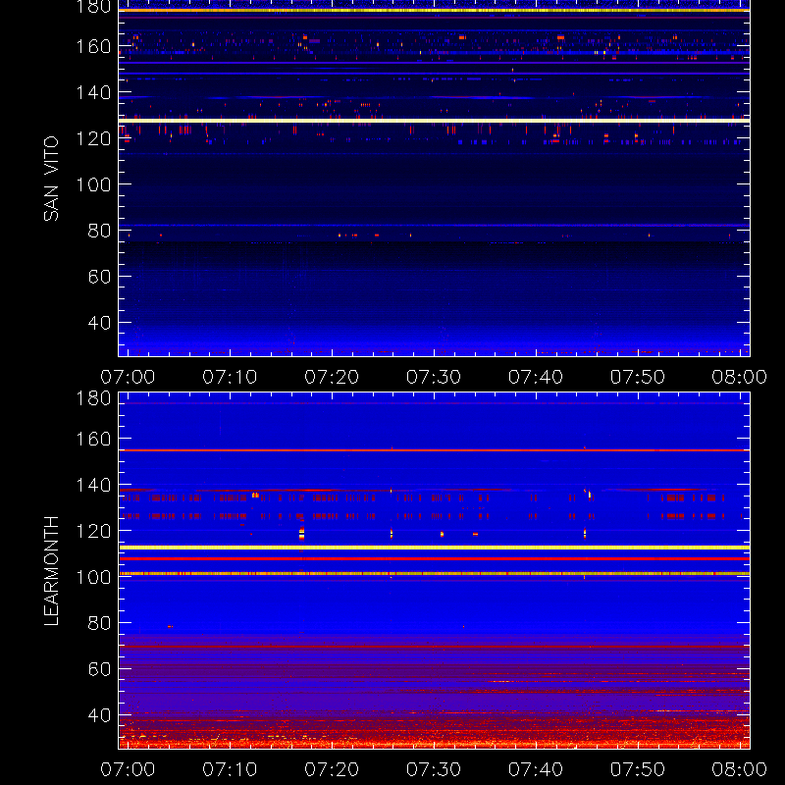Viewport: 785px width, 785px height.
Task: Choose 07:20 time label of Learmonth plot
Action: click(332, 769)
